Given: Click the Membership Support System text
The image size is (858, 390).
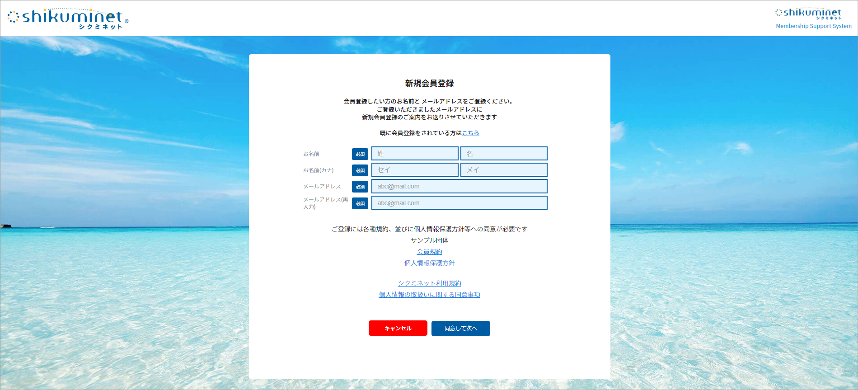Looking at the screenshot, I should (813, 26).
